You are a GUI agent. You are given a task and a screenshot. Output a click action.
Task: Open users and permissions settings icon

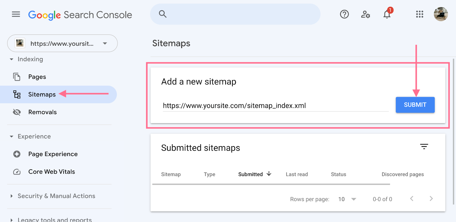[365, 14]
